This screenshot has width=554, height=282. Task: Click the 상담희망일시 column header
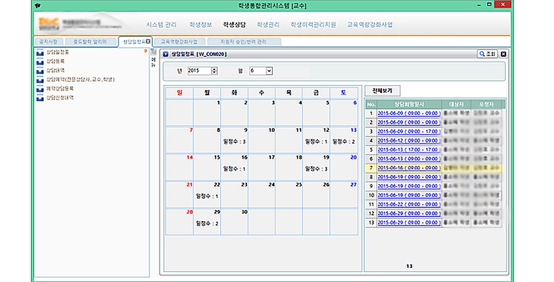point(409,104)
